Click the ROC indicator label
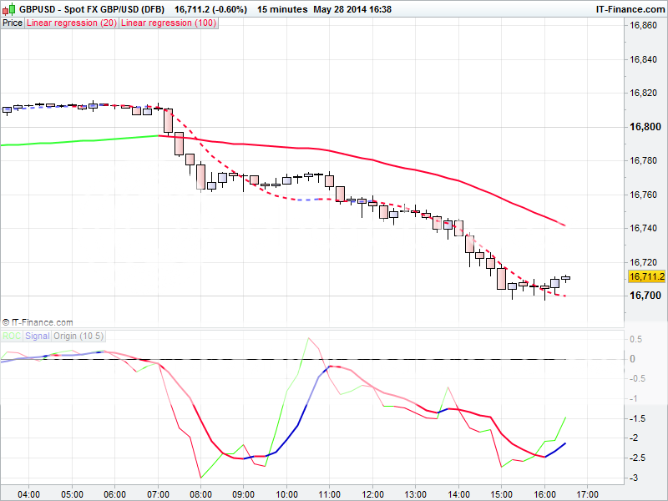 [12, 337]
